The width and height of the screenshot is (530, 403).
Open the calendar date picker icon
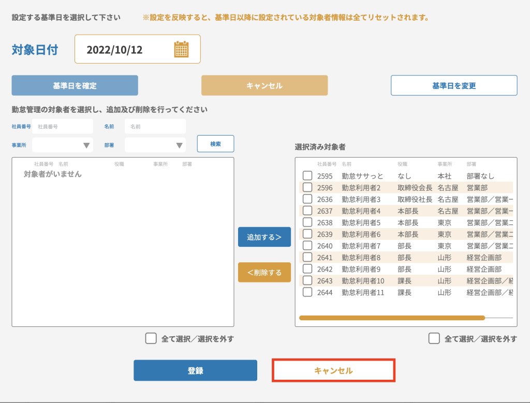[x=181, y=50]
